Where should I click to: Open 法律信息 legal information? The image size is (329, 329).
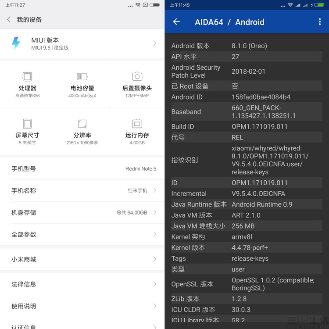(82, 284)
